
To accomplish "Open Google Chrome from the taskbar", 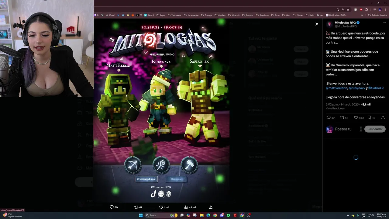I will pyautogui.click(x=215, y=215).
